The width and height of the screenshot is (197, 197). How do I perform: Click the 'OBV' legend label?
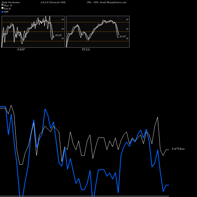click(6, 12)
